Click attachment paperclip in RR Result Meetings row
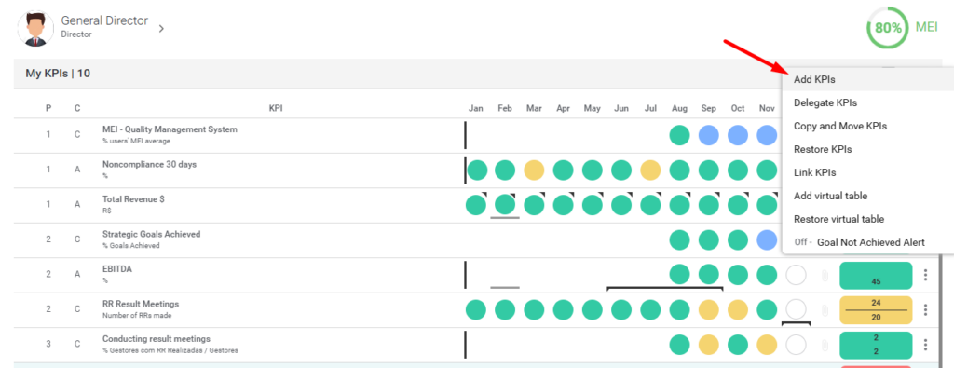This screenshot has height=368, width=954. [x=825, y=311]
